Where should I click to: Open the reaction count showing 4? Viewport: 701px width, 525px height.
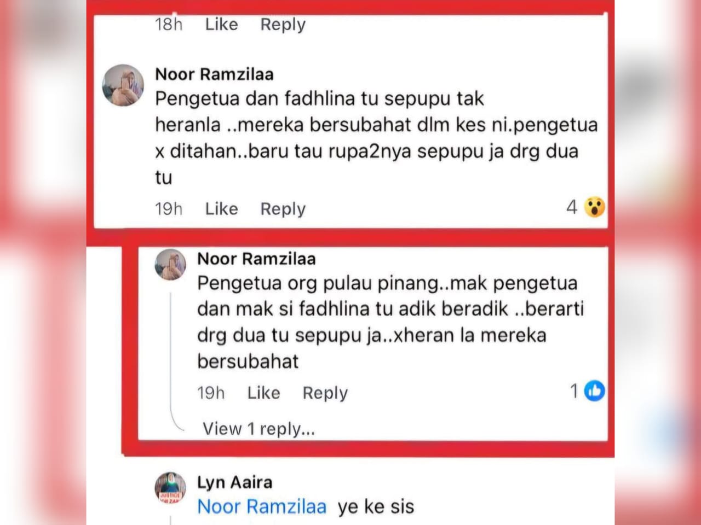(572, 207)
